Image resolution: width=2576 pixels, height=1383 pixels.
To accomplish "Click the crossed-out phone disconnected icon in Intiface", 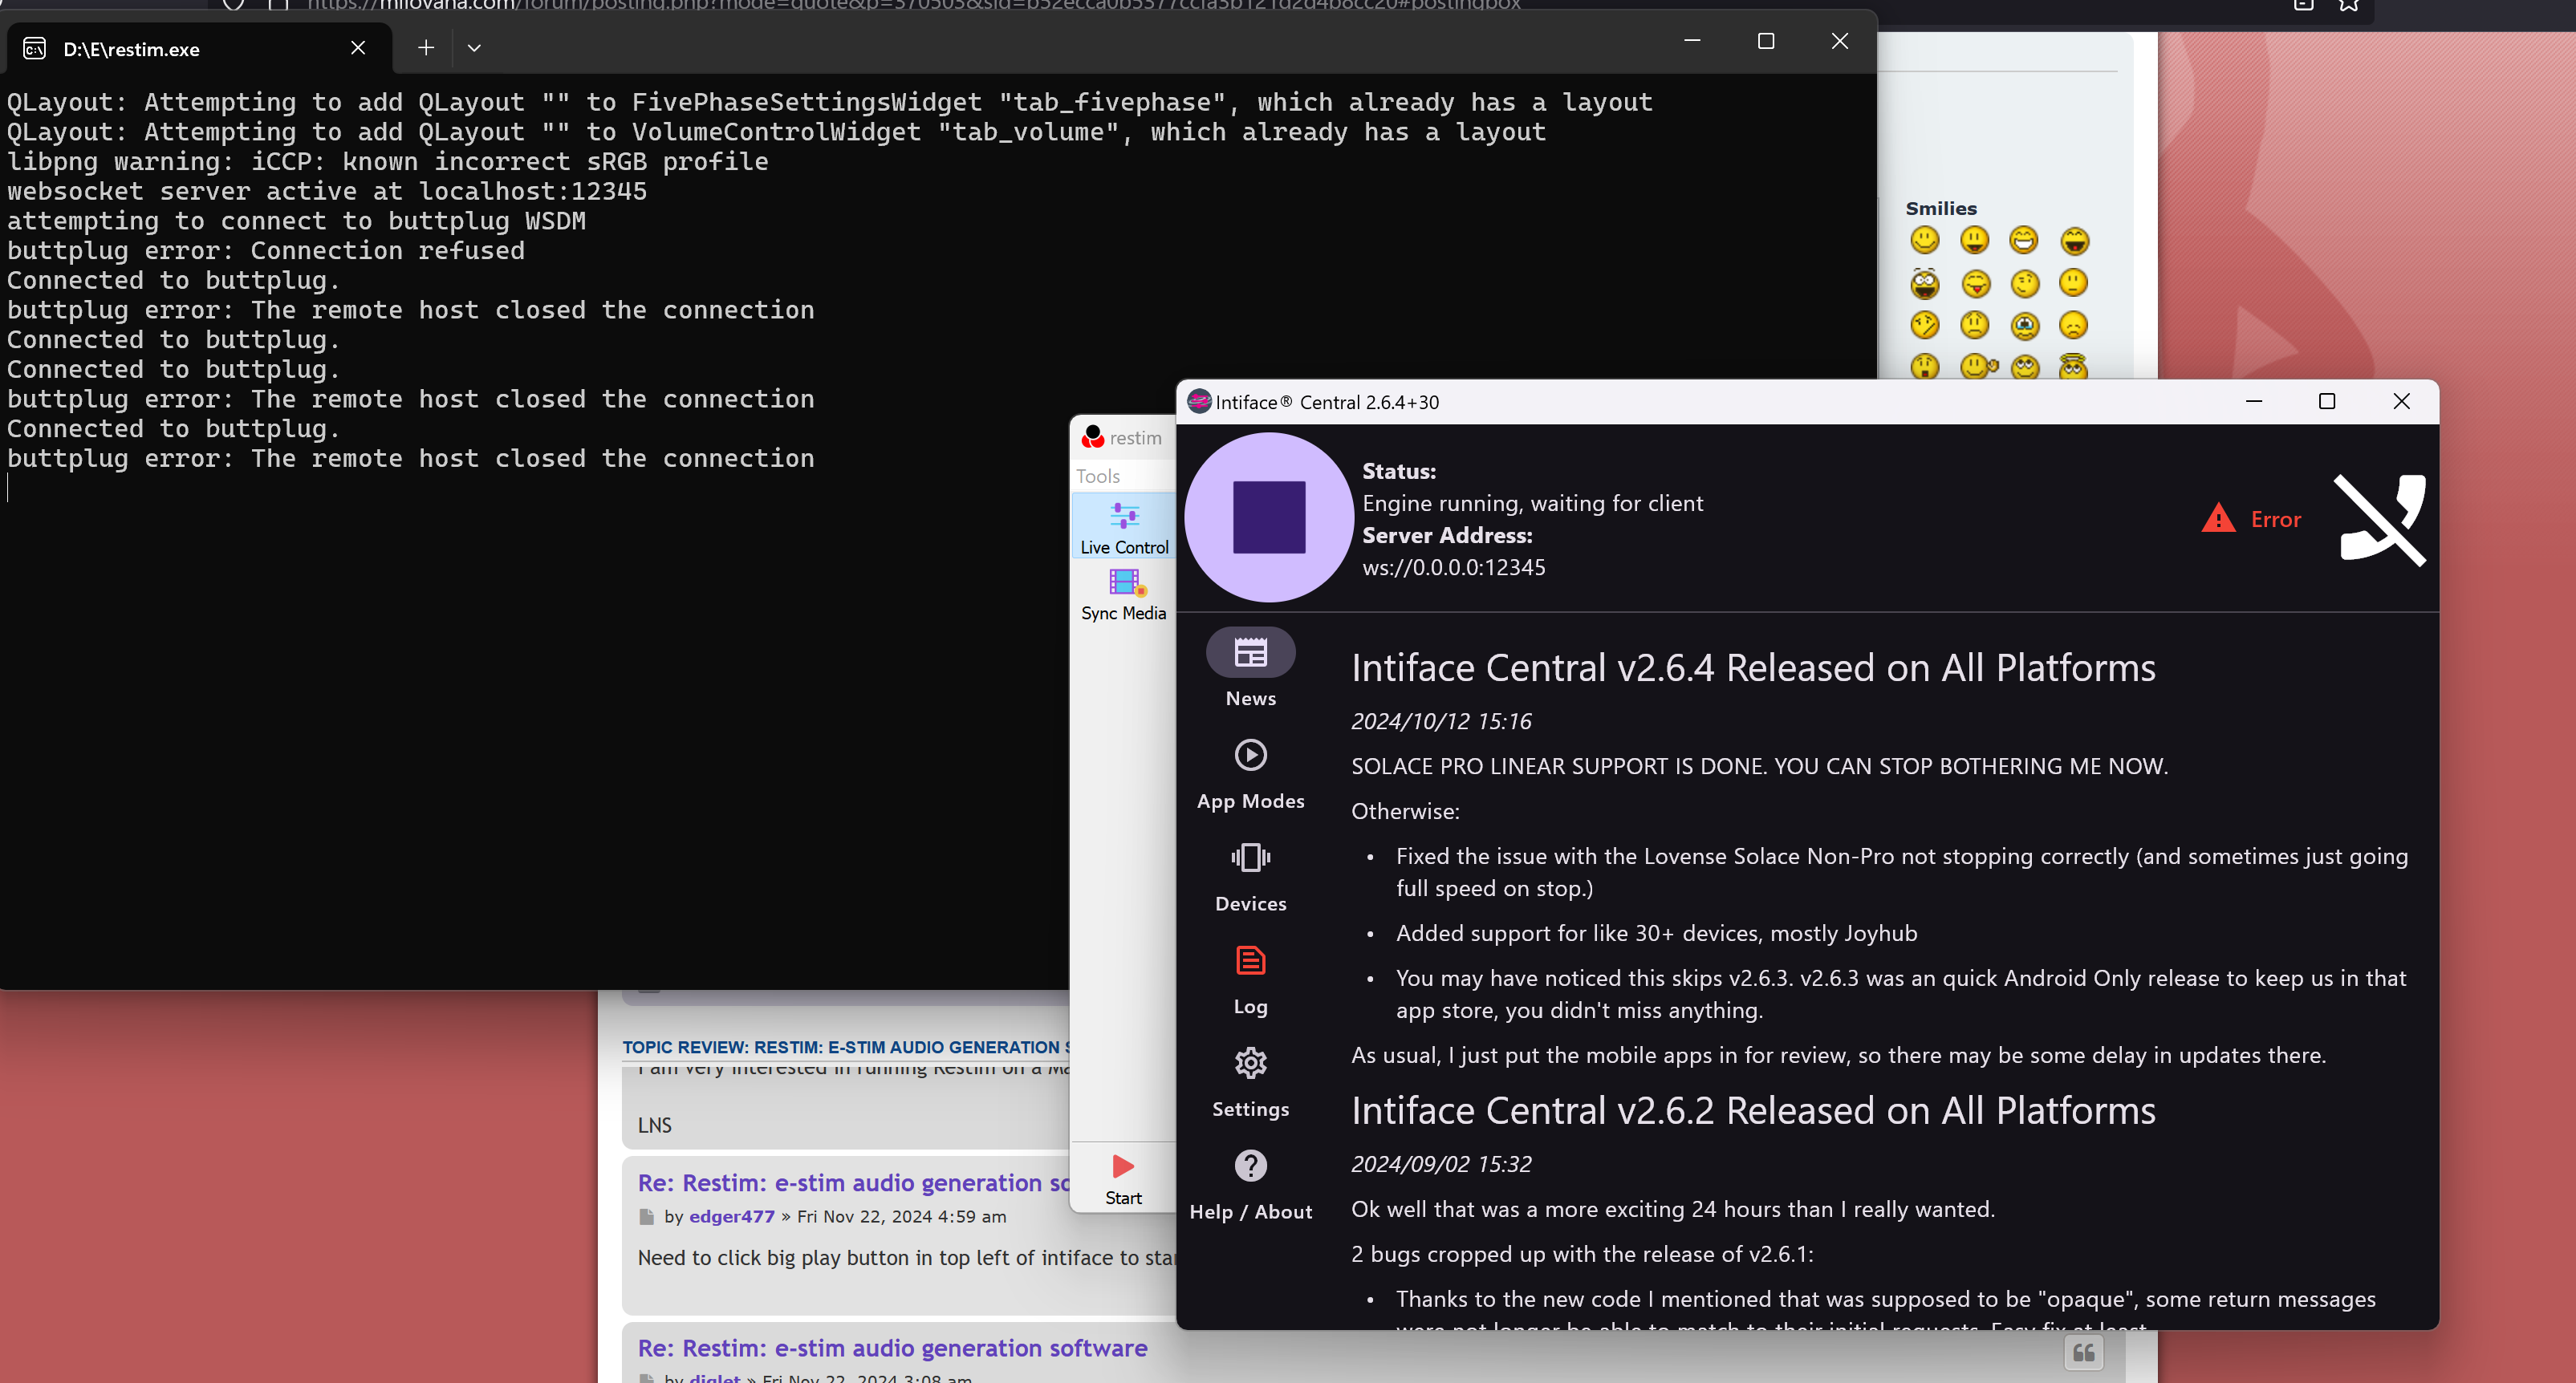I will coord(2380,519).
